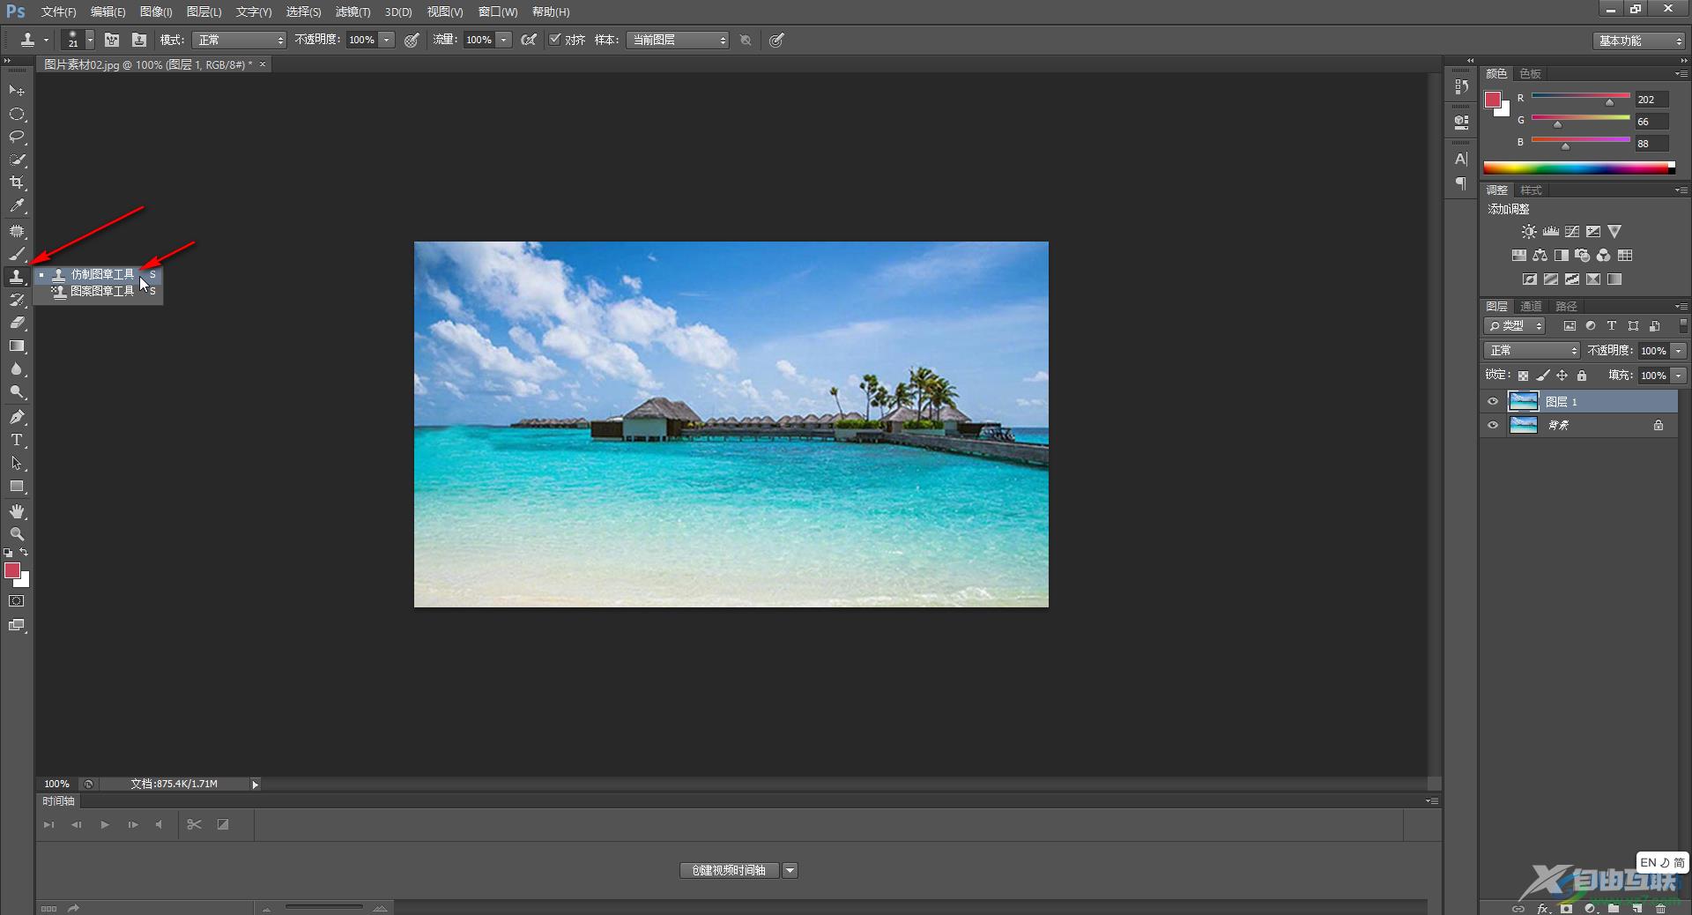Screen dimensions: 1692x915
Task: Hide 图层 1 layer visibility eye
Action: click(1493, 401)
